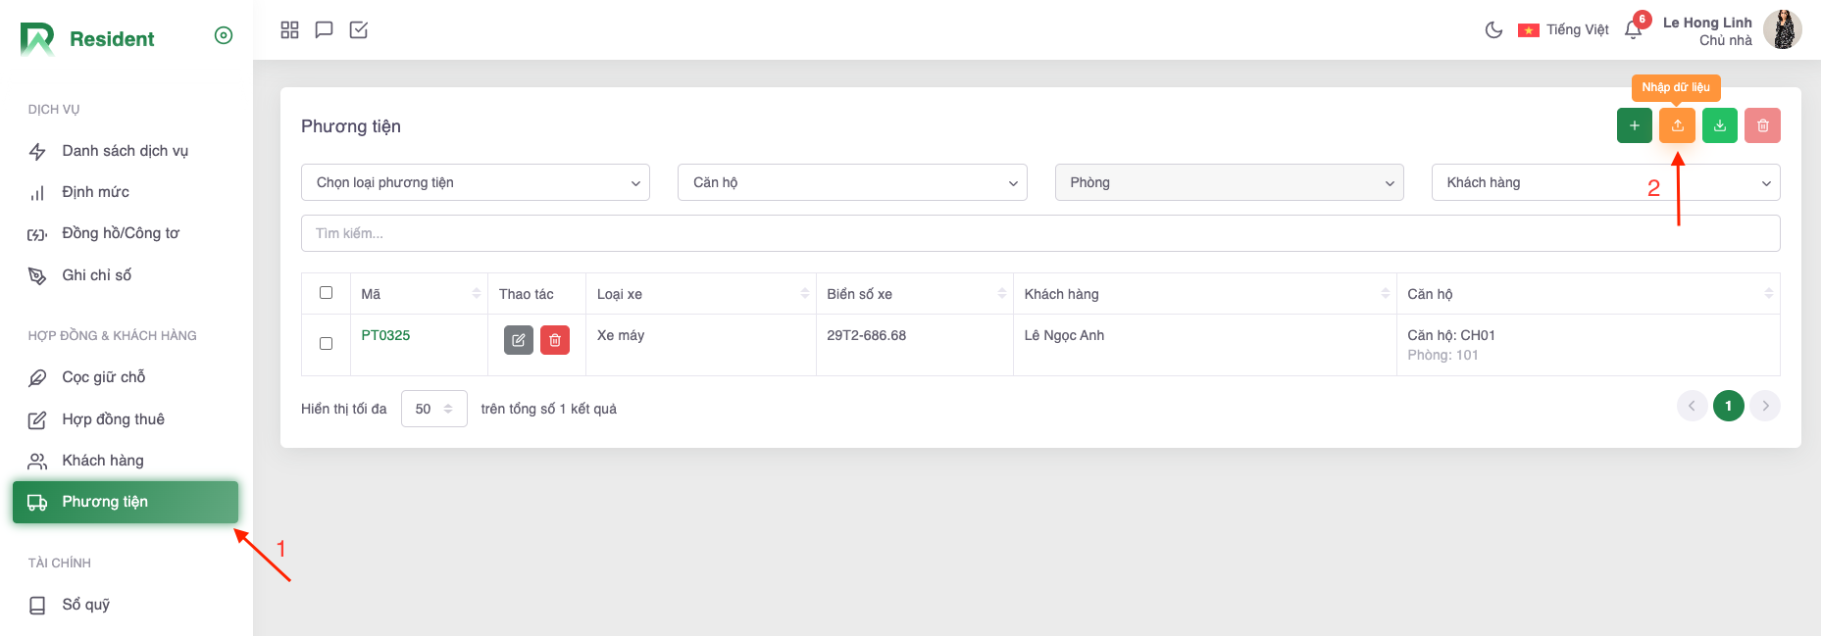Click the red bulk delete trash icon
Image resolution: width=1821 pixels, height=636 pixels.
pos(1762,125)
